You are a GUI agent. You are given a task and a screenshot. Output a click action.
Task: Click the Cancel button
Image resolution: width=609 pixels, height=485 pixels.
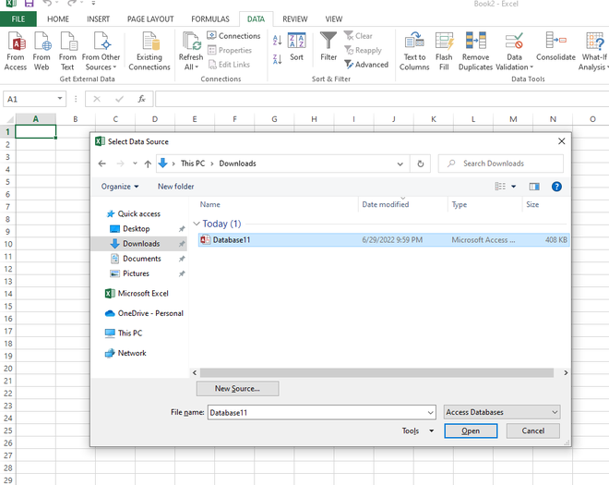533,430
